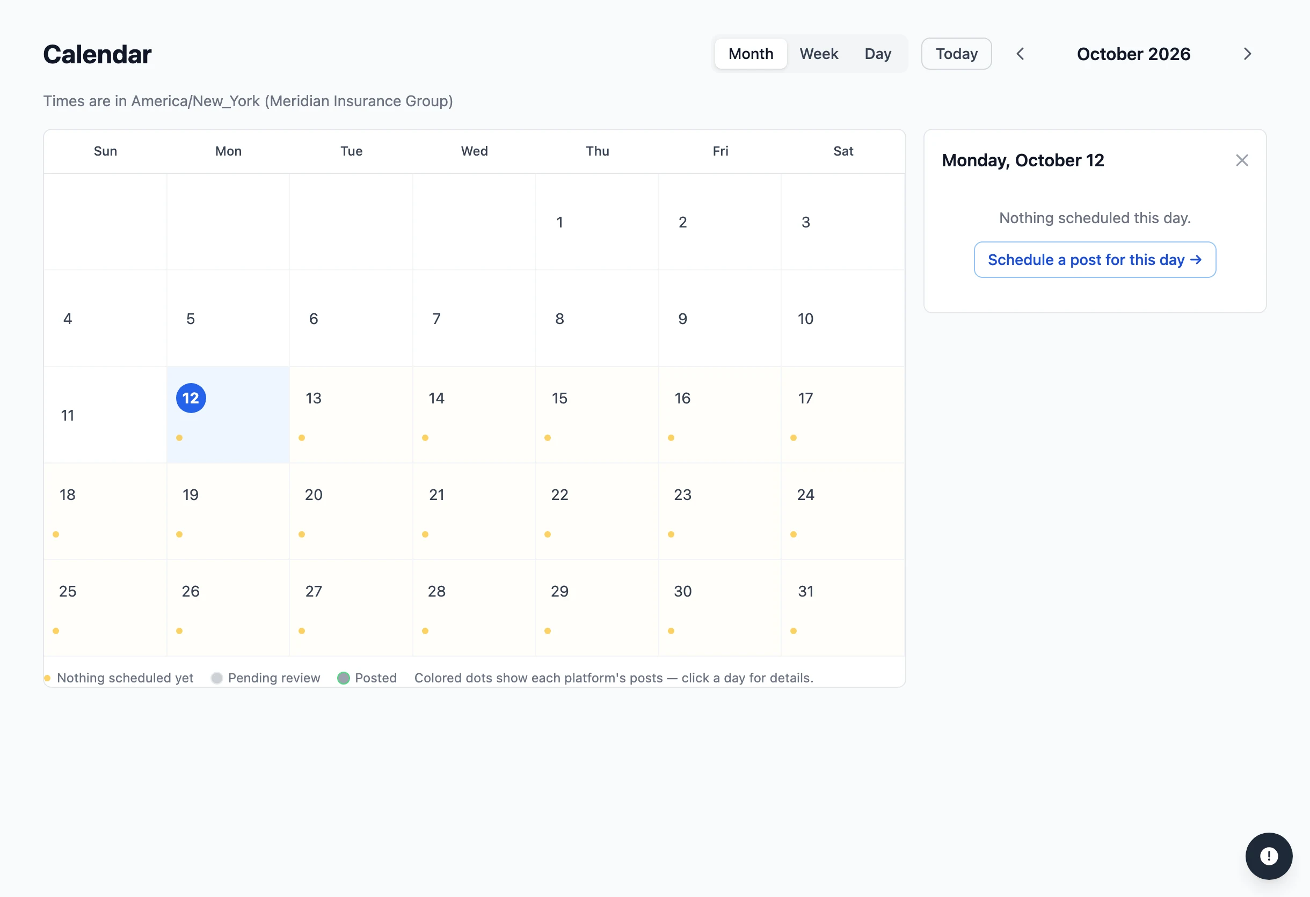
Task: Click the Pending review legend dot
Action: tap(217, 678)
